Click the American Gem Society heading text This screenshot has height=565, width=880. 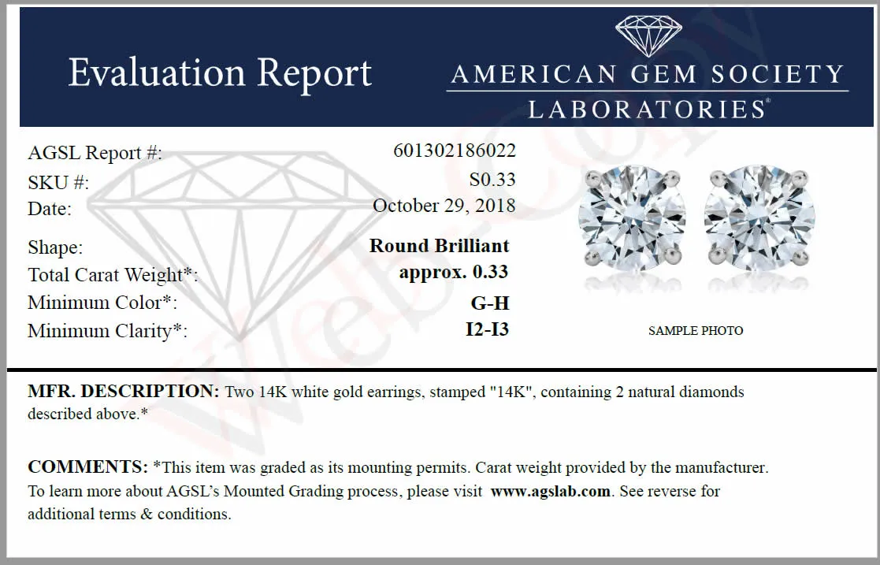(x=648, y=75)
